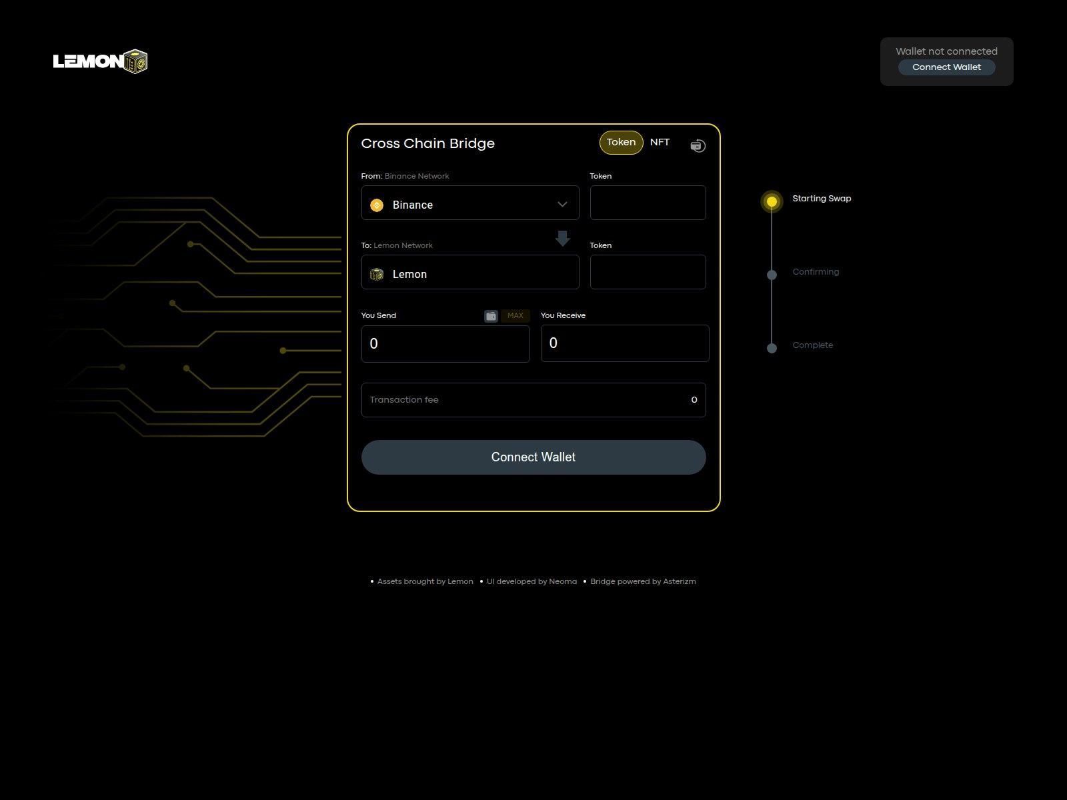
Task: Click the 'To: Lemon Network' label
Action: (x=397, y=245)
